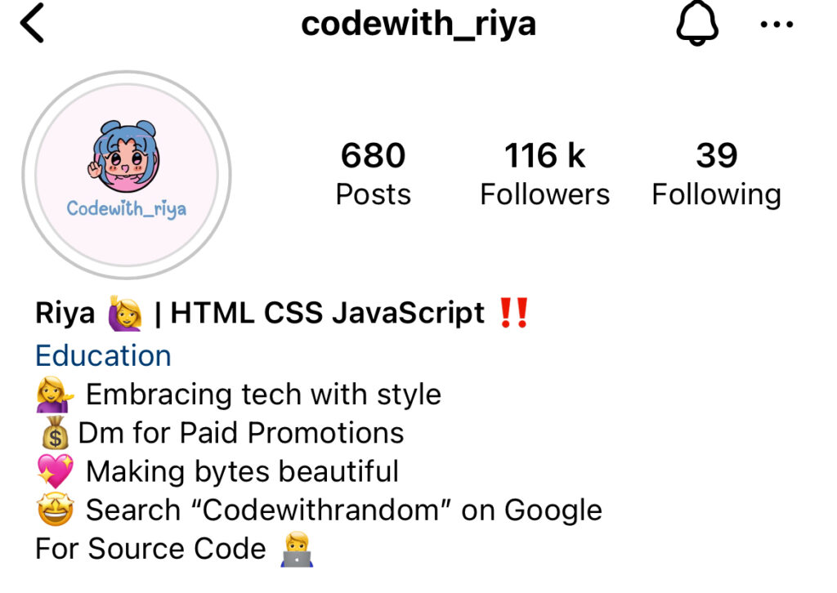
Task: Click the Codewith_riya text inside the avatar
Action: pyautogui.click(x=127, y=209)
